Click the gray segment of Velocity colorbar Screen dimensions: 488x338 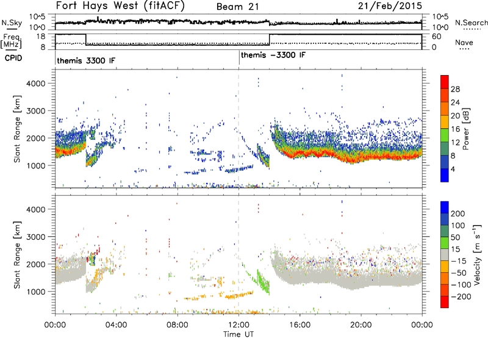445,254
